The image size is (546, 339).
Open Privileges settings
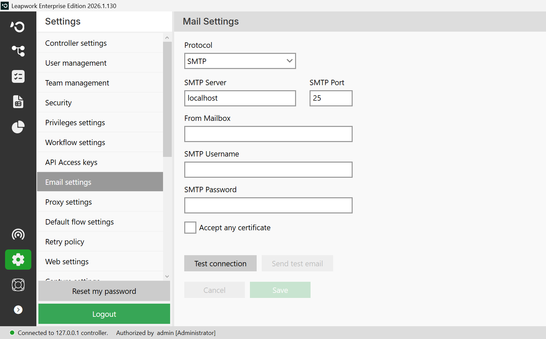[x=100, y=123]
